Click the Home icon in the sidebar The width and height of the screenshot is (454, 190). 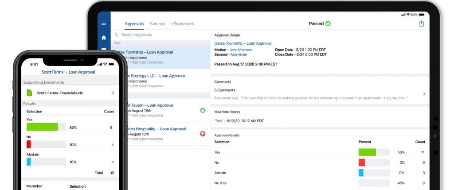tap(104, 38)
